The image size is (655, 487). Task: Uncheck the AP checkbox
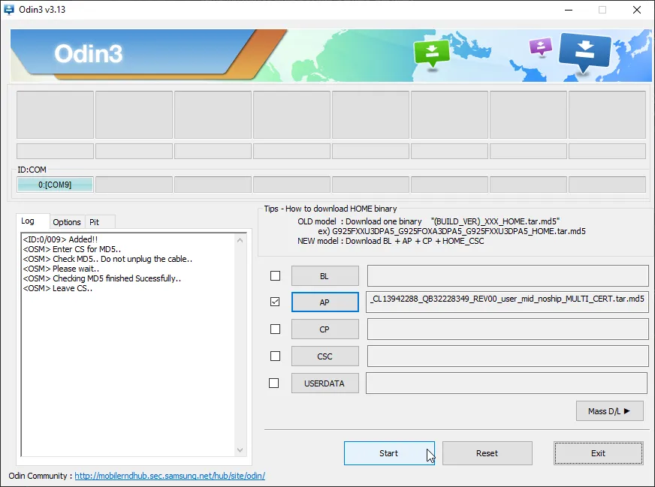point(275,302)
